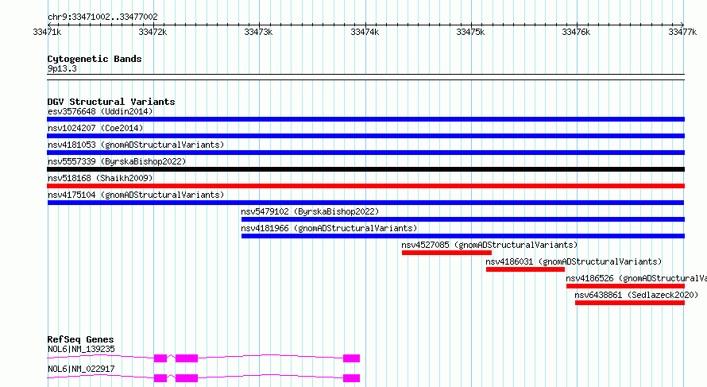Click the Cytogenetic Bands track title
Screen dimensions: 707x387
[x=95, y=59]
